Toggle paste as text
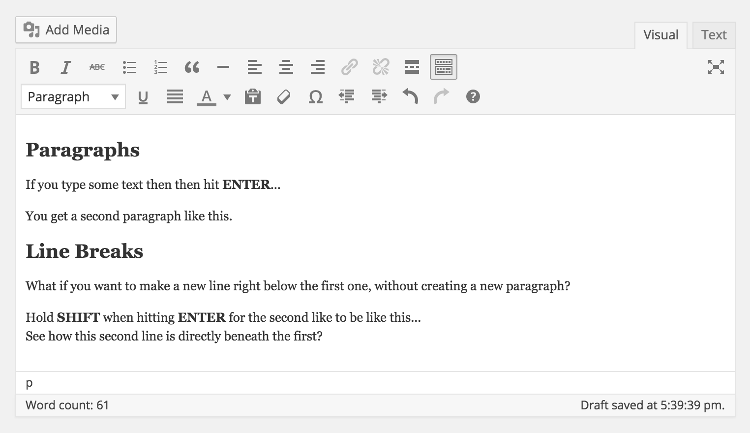Screen dimensions: 750x433 pyautogui.click(x=253, y=97)
